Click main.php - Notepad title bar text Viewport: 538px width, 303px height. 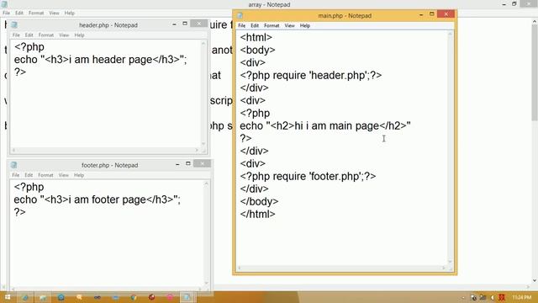point(345,16)
